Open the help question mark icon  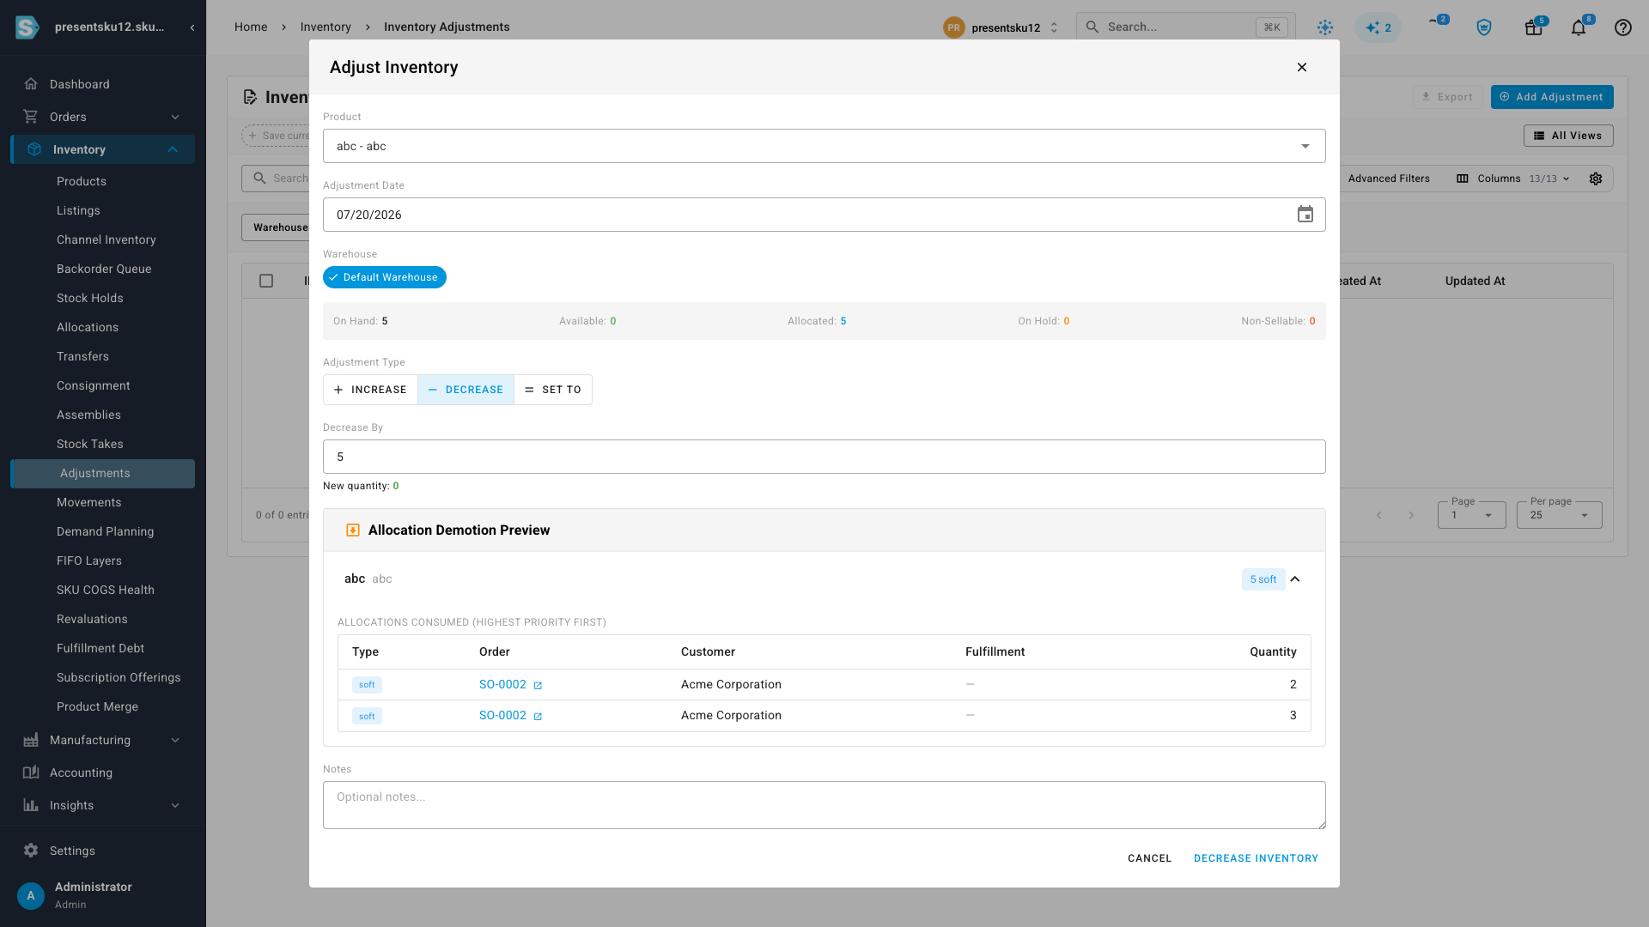coord(1622,27)
